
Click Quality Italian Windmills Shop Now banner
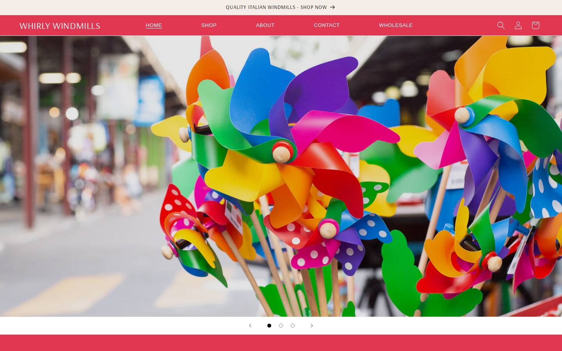[x=280, y=7]
